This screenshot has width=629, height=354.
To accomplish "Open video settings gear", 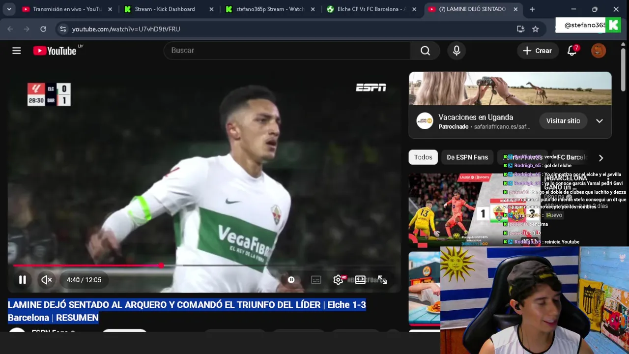I will (338, 280).
